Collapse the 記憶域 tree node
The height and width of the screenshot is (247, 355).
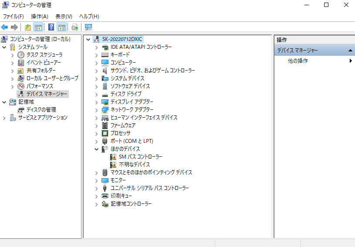pyautogui.click(x=4, y=102)
